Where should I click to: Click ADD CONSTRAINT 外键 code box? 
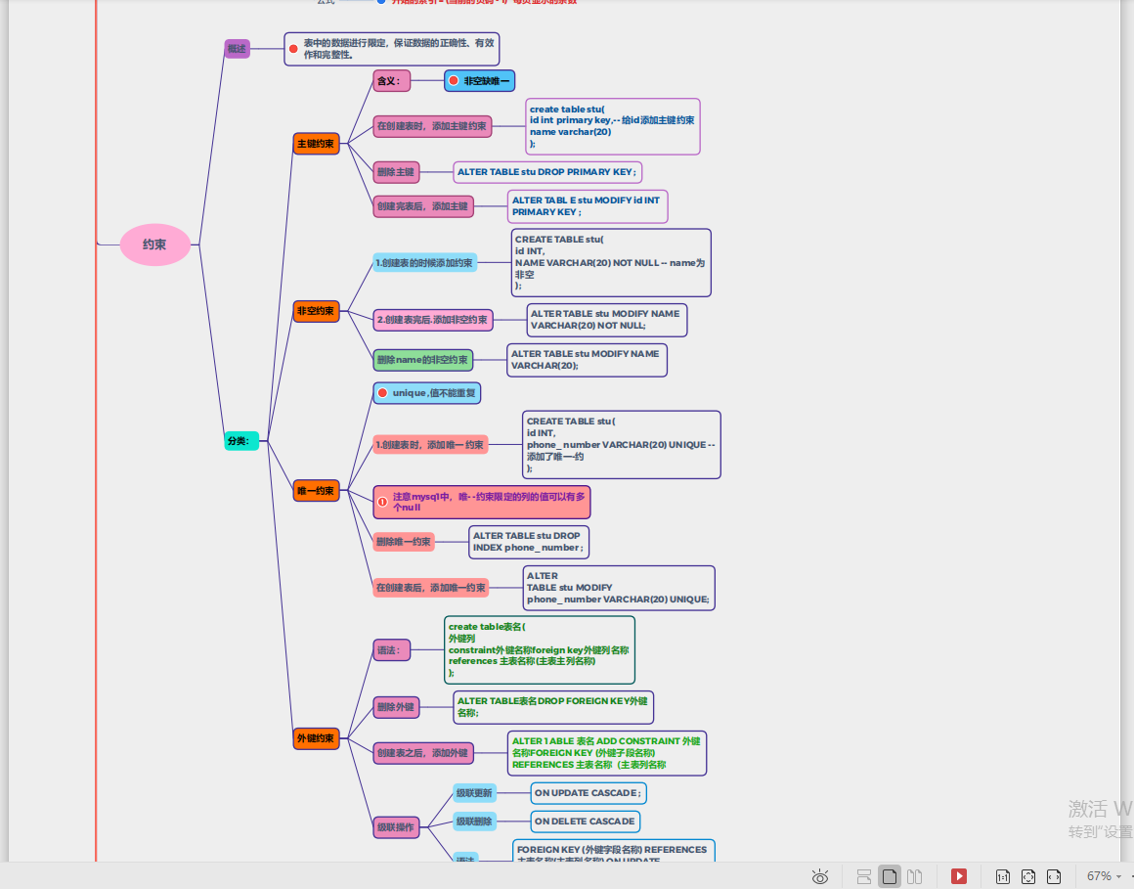point(607,753)
